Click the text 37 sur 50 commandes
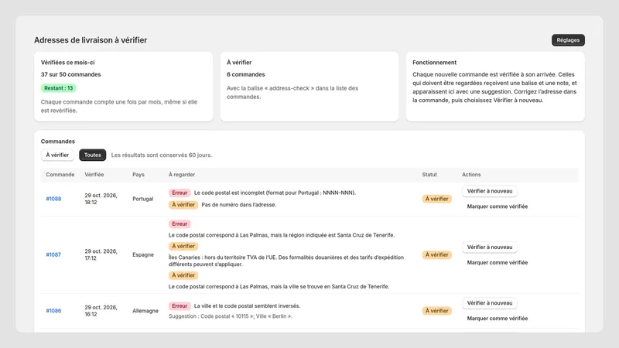The image size is (619, 348). pos(70,74)
